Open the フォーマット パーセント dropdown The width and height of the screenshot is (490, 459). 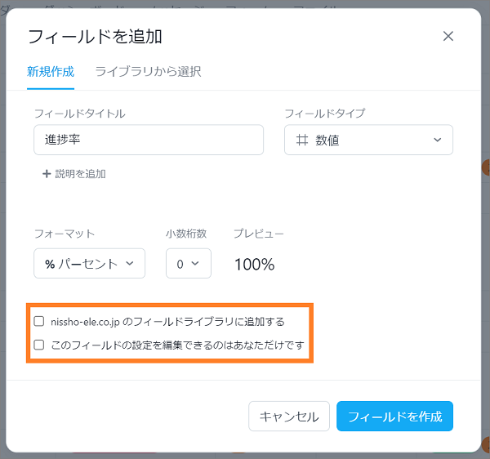click(89, 264)
